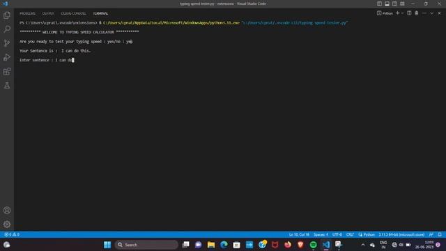
Task: Split the terminal
Action: click(409, 13)
